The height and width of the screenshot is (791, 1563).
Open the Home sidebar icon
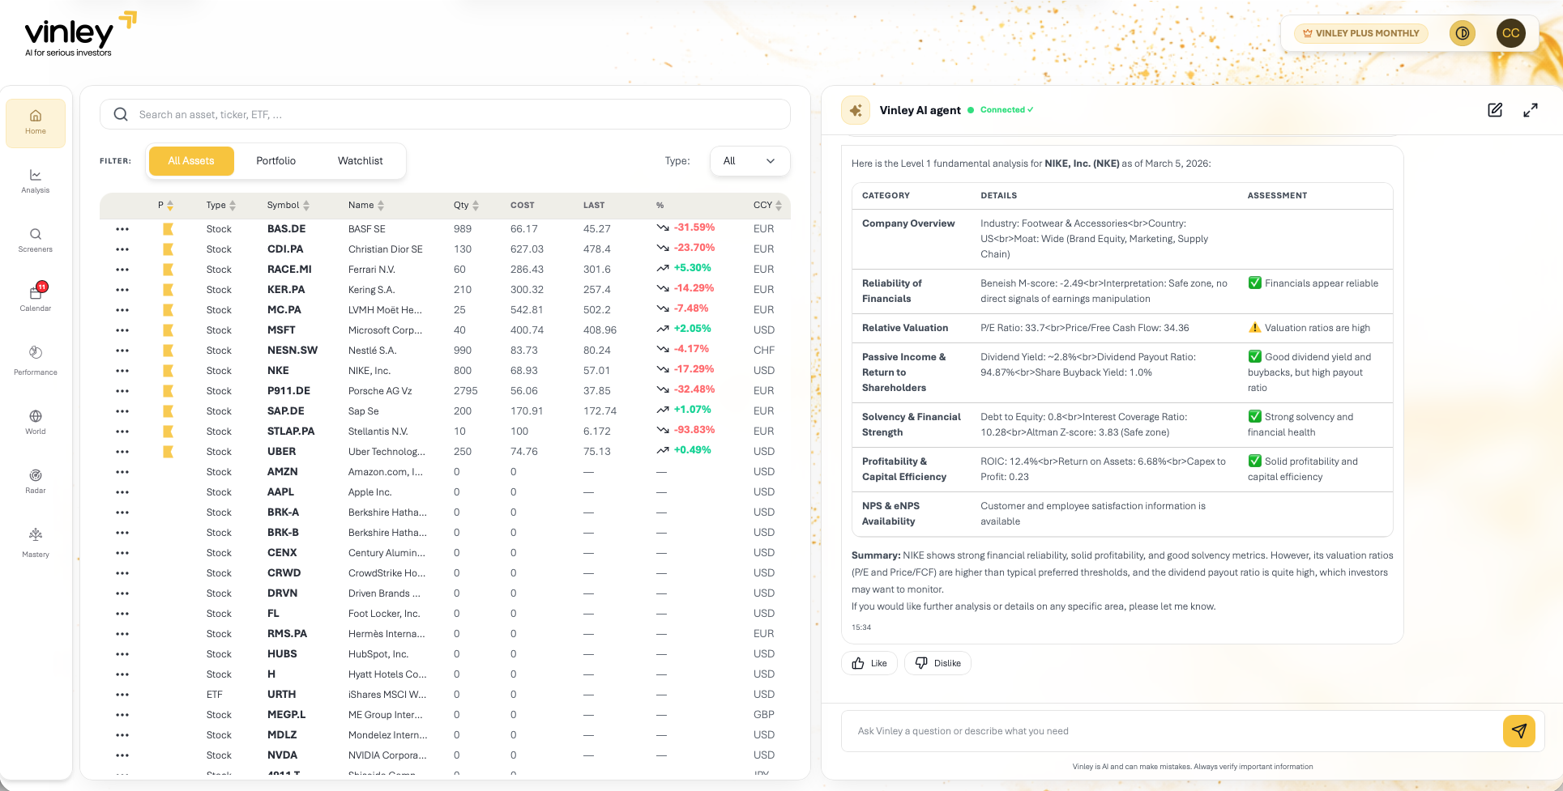36,122
